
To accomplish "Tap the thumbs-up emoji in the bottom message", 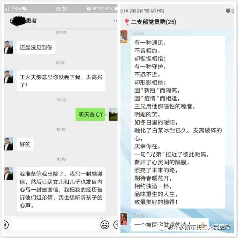I will point(203,224).
